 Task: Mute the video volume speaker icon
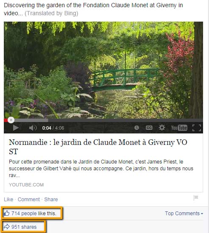pos(33,128)
